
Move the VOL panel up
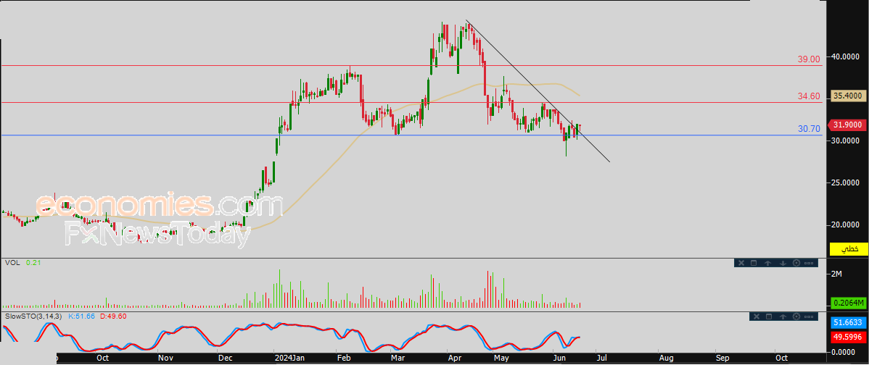click(768, 263)
